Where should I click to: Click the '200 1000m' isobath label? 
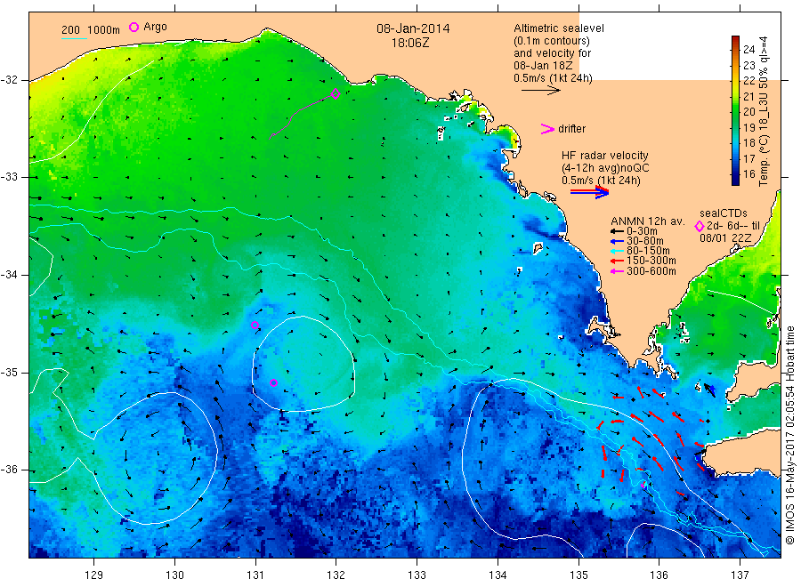(91, 30)
